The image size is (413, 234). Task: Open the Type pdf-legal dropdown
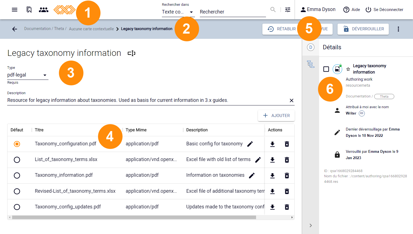pyautogui.click(x=28, y=75)
